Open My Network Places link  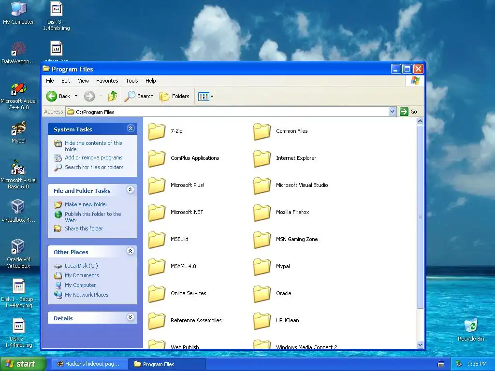pos(87,295)
